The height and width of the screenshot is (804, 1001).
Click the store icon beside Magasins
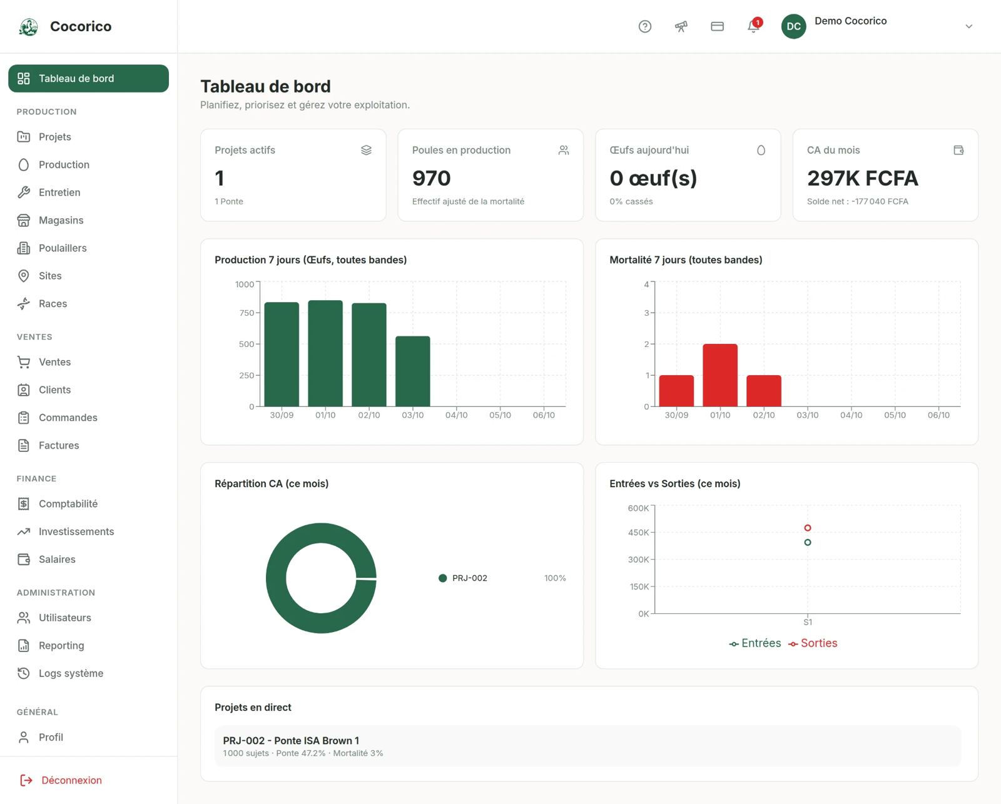24,220
